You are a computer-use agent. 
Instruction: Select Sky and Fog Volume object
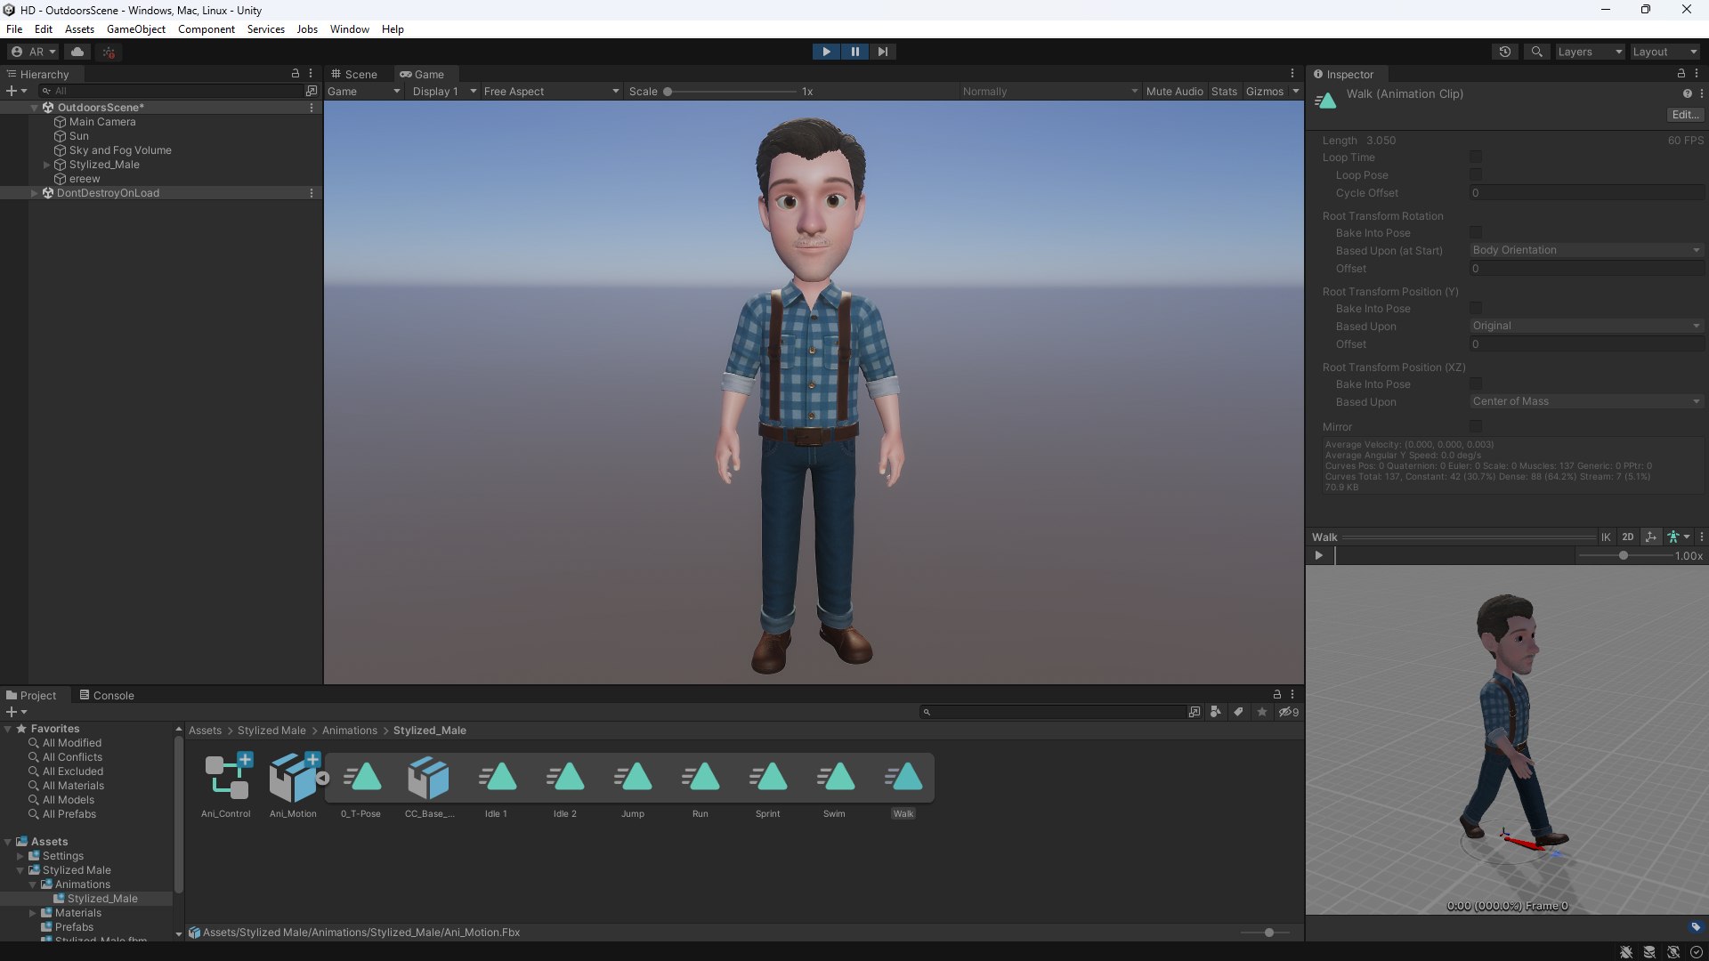coord(120,150)
